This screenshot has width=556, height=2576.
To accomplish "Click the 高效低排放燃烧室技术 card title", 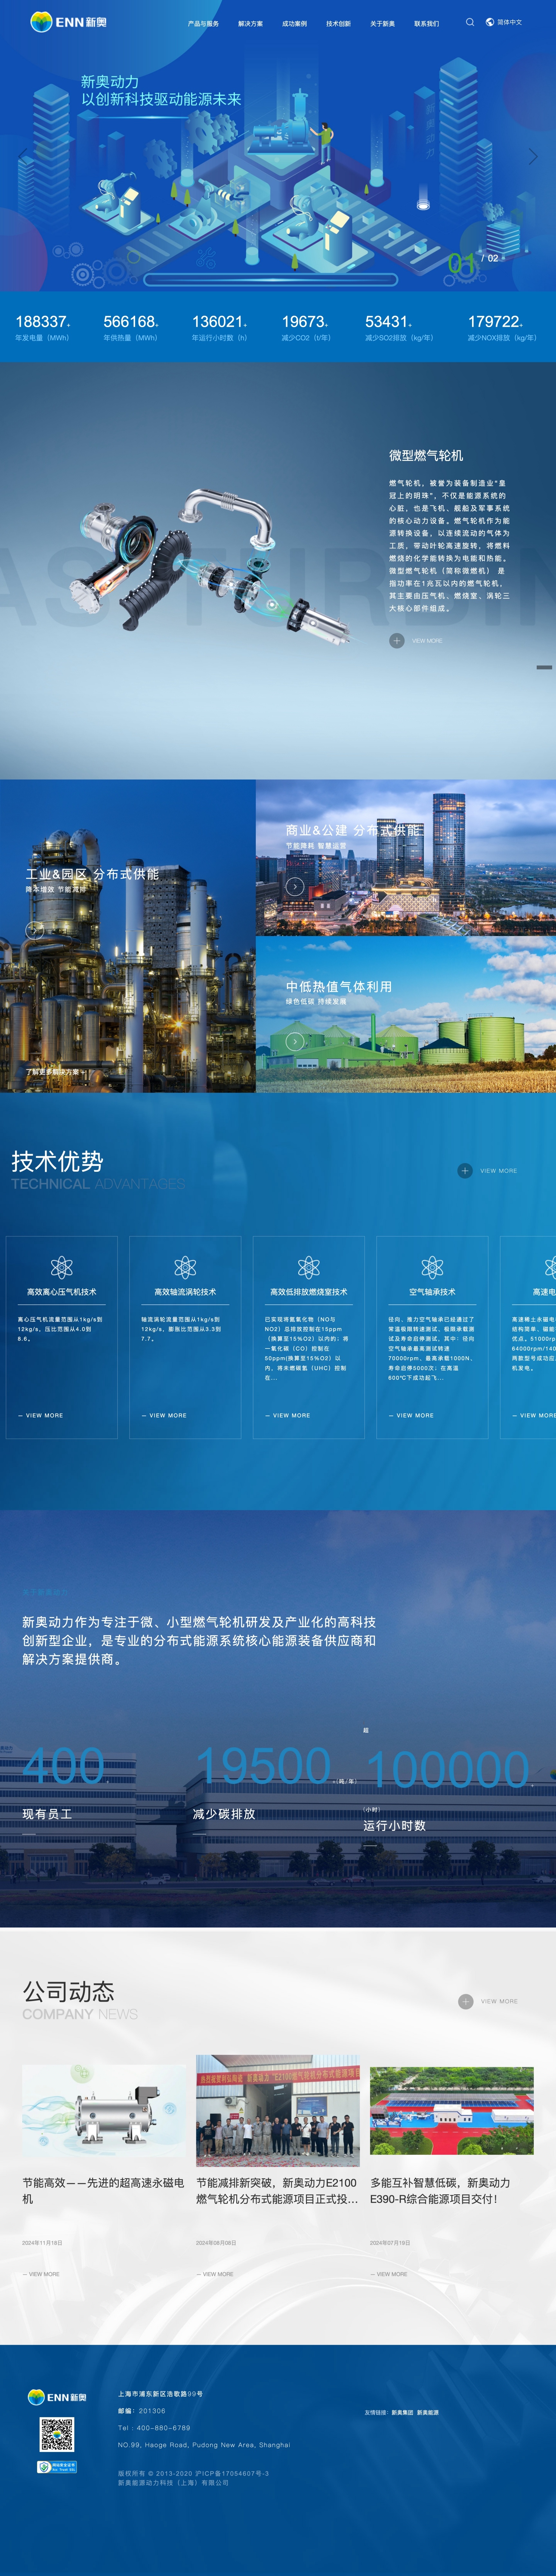I will [309, 1292].
